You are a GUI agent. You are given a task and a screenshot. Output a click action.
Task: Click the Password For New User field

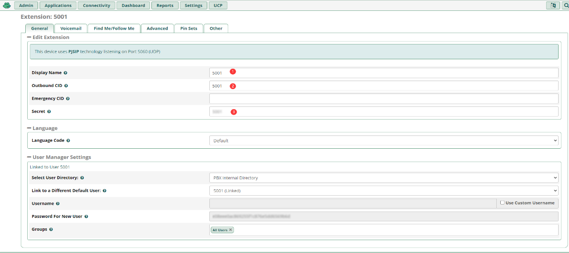click(383, 216)
